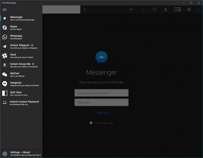Select Unlock Group Me option
The width and height of the screenshot is (203, 158).
pos(21,65)
